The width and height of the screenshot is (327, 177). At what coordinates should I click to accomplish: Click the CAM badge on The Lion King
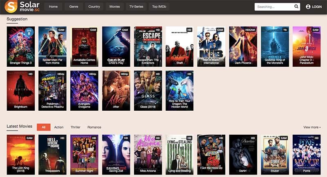29,138
